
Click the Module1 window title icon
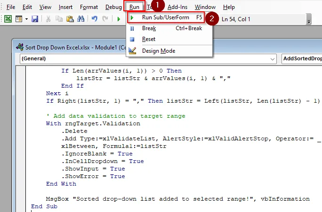click(x=20, y=47)
